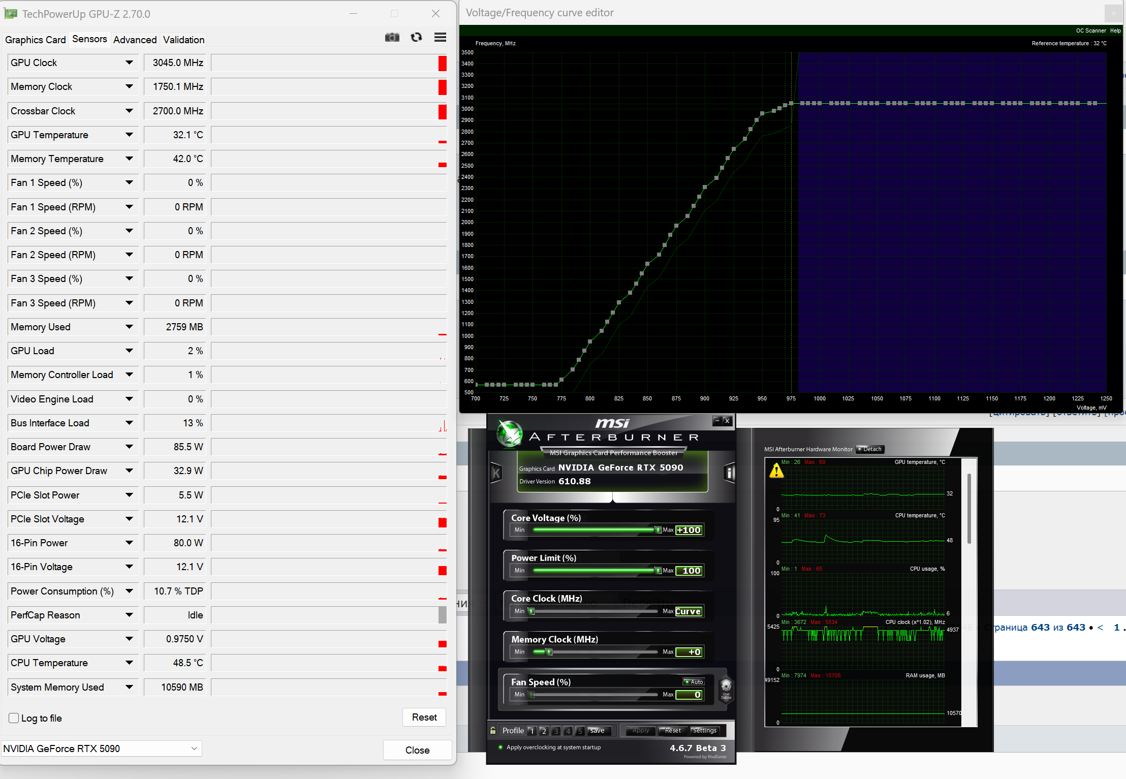Viewport: 1126px width, 779px height.
Task: Open the Validation tab
Action: [183, 40]
